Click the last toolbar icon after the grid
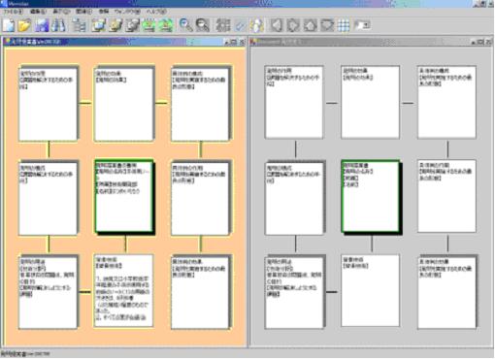 (362, 25)
